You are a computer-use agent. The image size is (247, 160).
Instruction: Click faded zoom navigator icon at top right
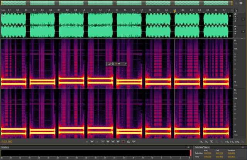(x=236, y=3)
